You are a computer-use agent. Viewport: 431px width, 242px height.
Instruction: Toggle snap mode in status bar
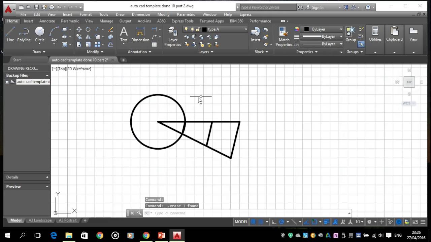[261, 222]
